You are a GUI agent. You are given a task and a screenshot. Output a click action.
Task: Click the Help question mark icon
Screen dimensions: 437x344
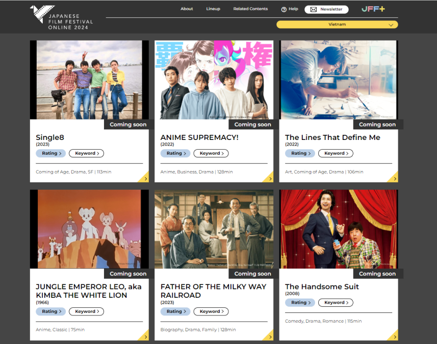coord(284,10)
